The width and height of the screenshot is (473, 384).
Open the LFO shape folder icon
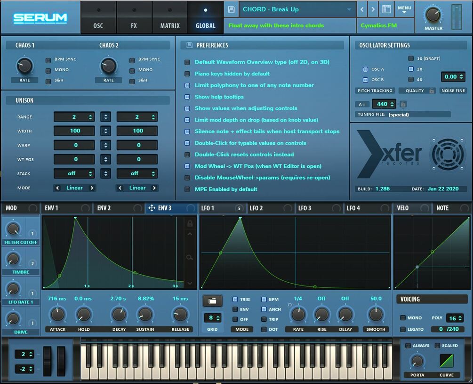(x=212, y=301)
